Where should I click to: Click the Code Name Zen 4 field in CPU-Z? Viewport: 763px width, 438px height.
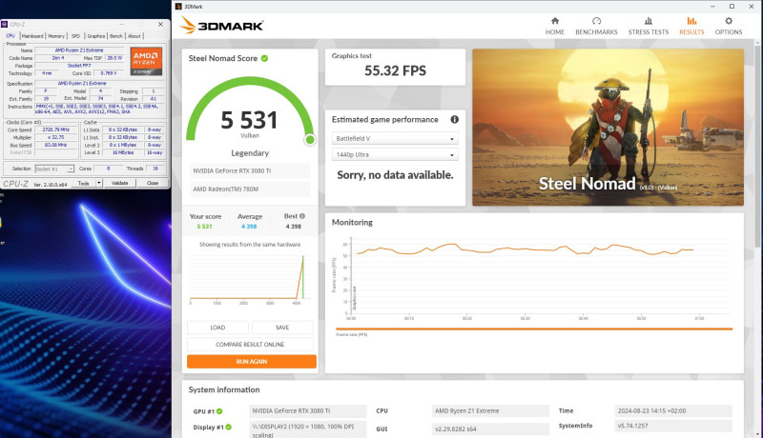58,58
